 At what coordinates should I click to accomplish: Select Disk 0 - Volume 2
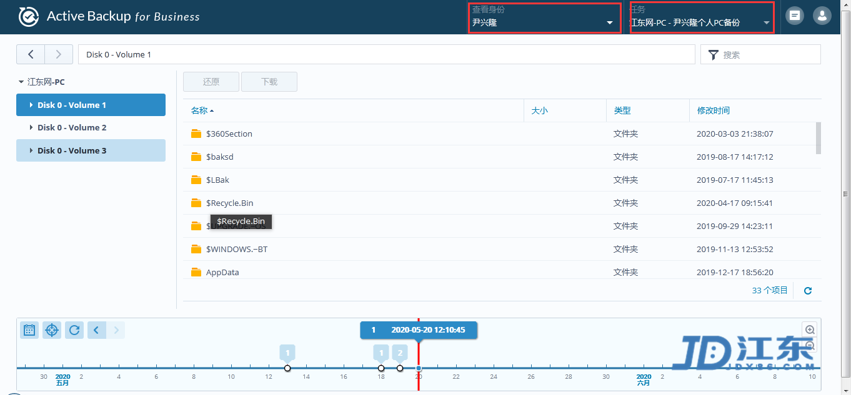[x=91, y=127]
